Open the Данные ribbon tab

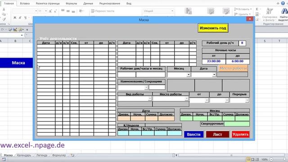tap(88, 4)
